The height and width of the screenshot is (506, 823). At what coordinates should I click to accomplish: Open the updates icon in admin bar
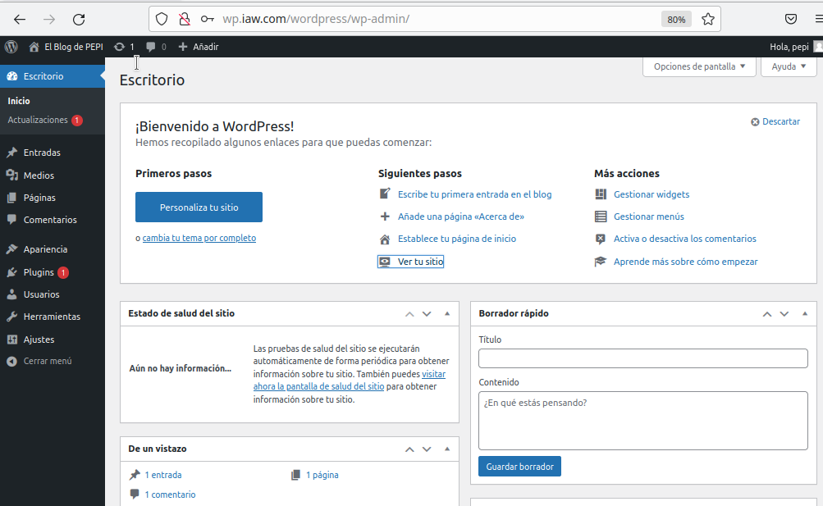click(x=120, y=47)
